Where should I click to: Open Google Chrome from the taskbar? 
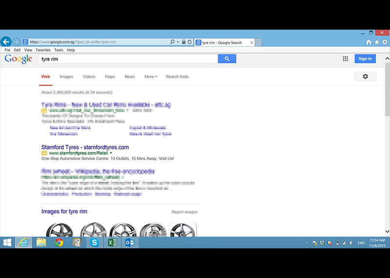[x=59, y=243]
